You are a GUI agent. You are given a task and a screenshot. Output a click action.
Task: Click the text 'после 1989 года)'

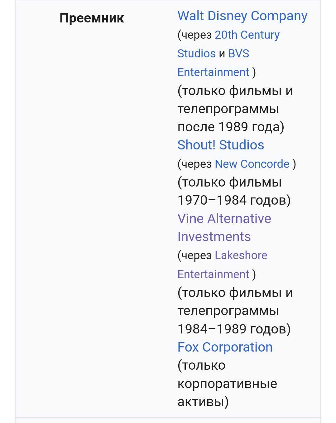[231, 127]
